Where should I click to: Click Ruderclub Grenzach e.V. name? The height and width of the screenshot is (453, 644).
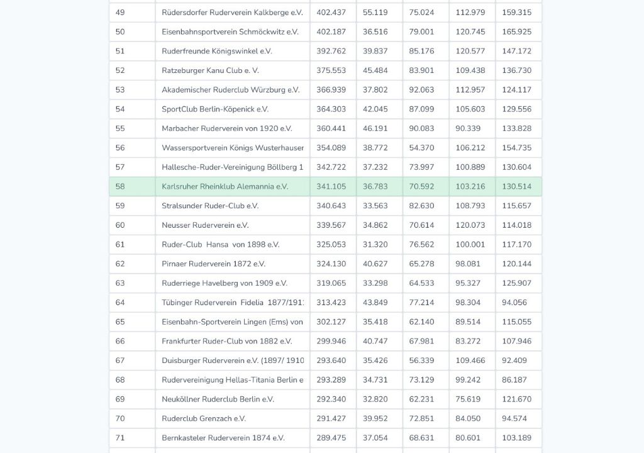(x=204, y=418)
